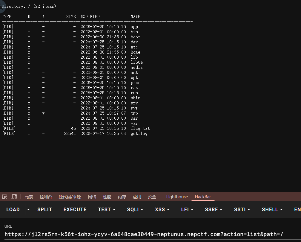Click the 'SIZE' column header
Screen dimensions: 301x242
71,16
